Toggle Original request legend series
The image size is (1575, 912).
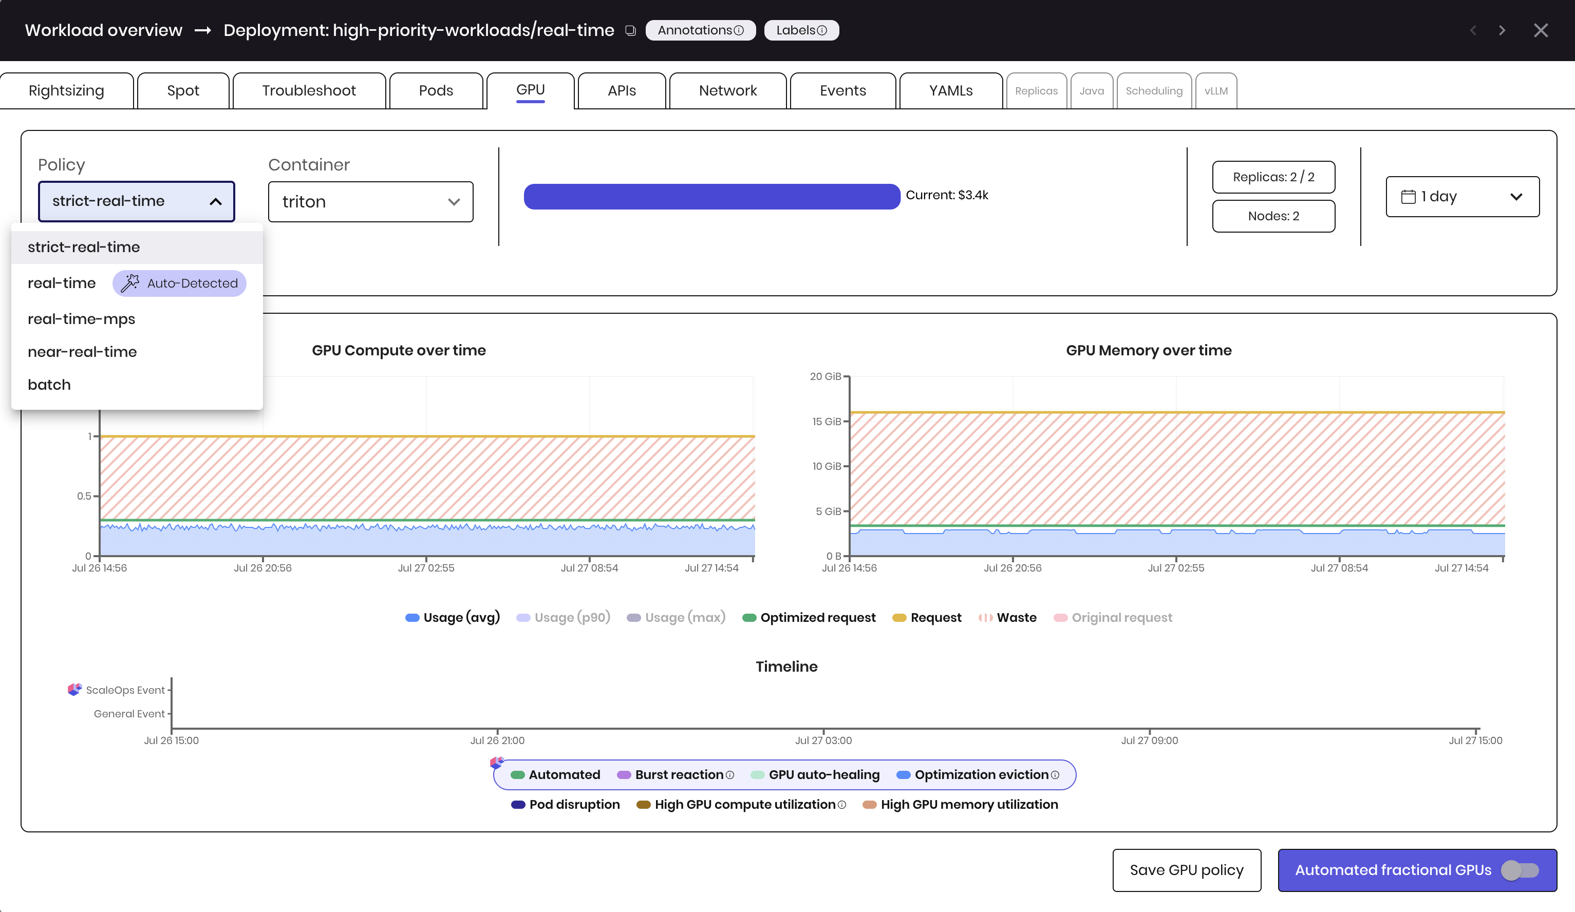coord(1113,617)
